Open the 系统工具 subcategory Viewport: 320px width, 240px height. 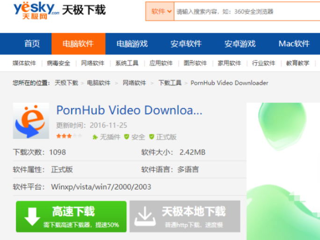(127, 63)
